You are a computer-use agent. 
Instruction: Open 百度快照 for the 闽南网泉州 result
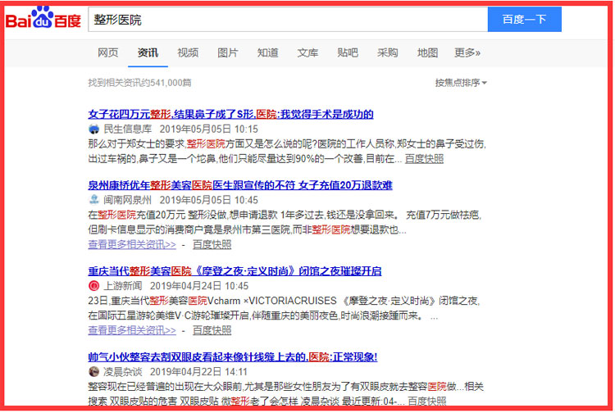pyautogui.click(x=212, y=244)
